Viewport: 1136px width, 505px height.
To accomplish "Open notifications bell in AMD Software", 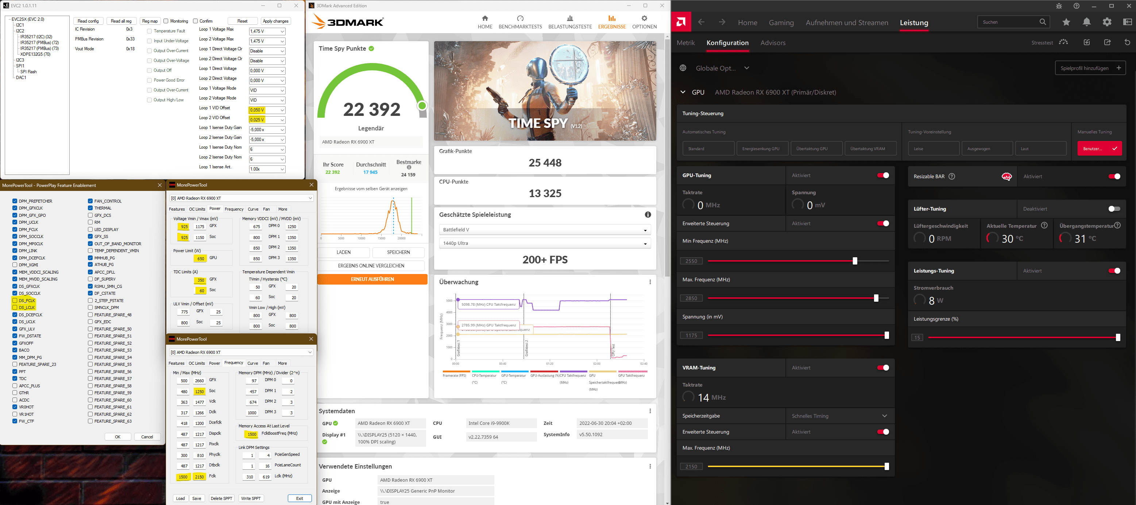I will [1087, 22].
